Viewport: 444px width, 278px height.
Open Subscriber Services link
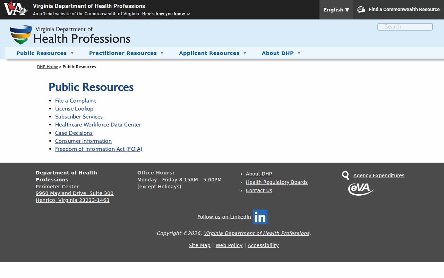79,117
